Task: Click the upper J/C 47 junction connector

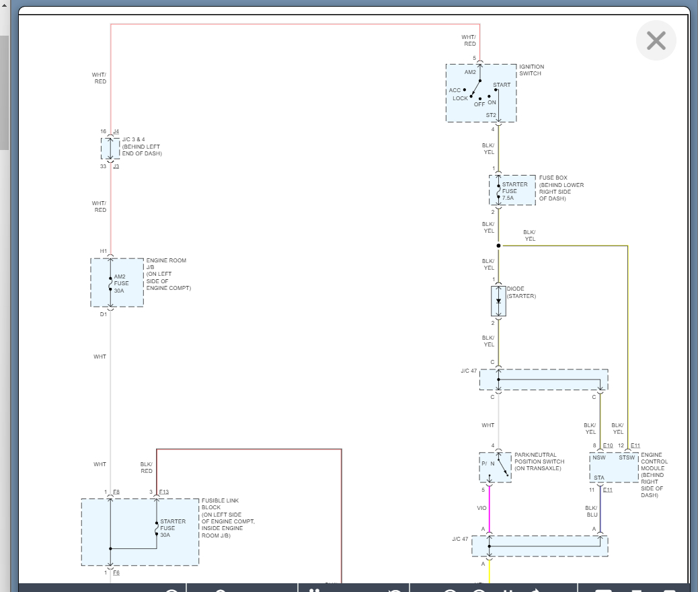Action: pos(543,379)
